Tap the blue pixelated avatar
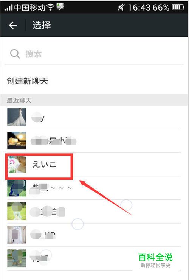The height and width of the screenshot is (280, 189). click(17, 188)
